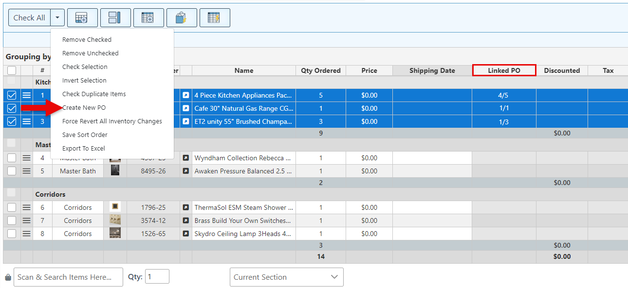628x288 pixels.
Task: Check the checkbox for row 5 Master Bath
Action: pos(12,171)
